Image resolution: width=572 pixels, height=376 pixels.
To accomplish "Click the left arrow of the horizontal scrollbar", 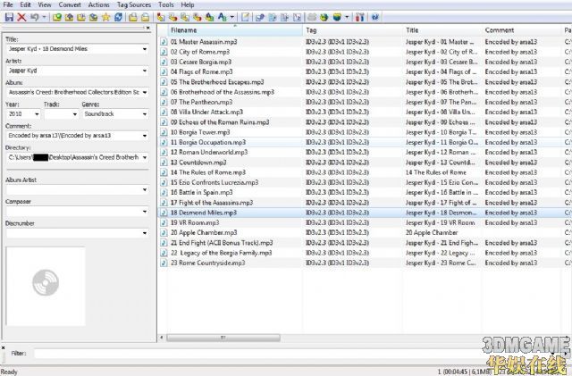I will tap(162, 338).
